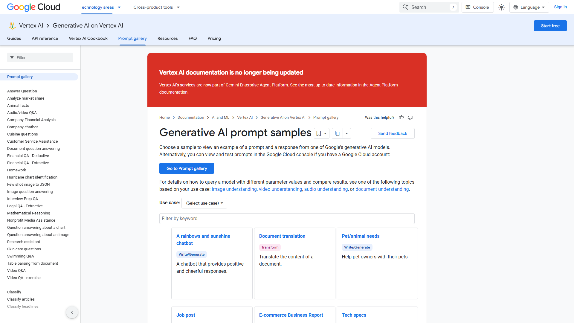
Task: Click the Google Cloud logo
Action: pyautogui.click(x=33, y=7)
